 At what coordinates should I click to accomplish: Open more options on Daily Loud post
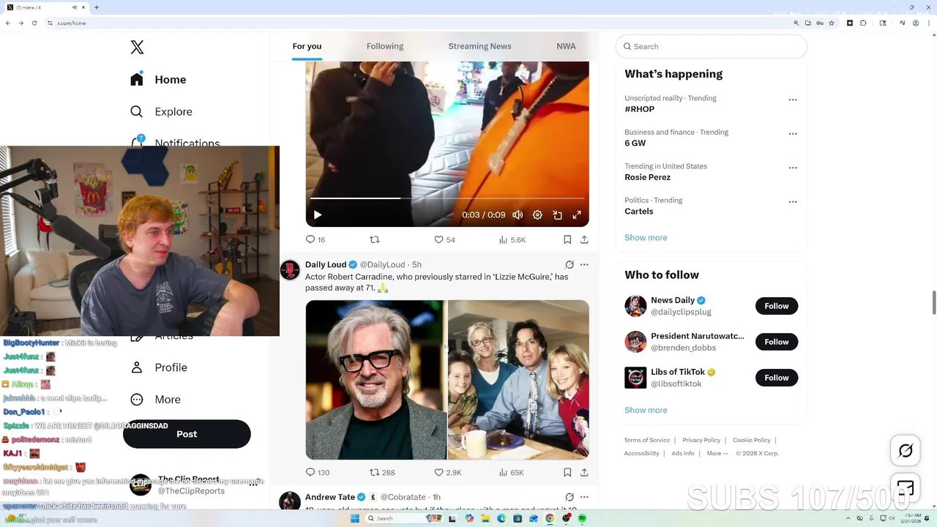(584, 264)
